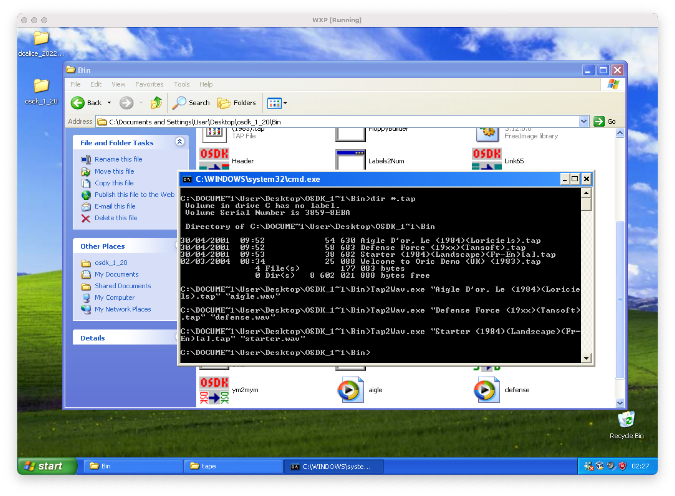Maximize the cmd.exe window
This screenshot has height=496, width=675.
pyautogui.click(x=575, y=179)
